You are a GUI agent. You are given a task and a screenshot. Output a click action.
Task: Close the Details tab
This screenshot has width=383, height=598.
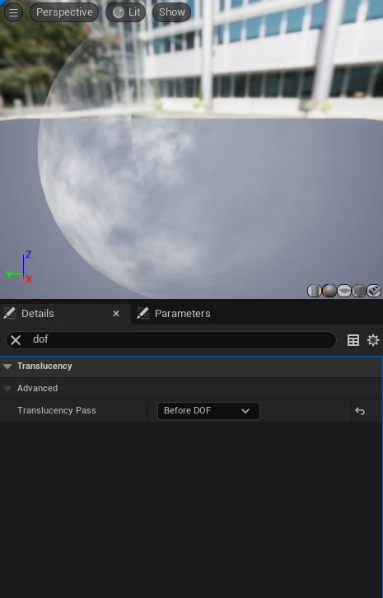116,314
